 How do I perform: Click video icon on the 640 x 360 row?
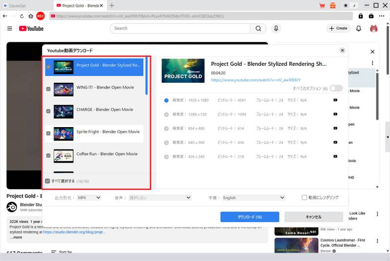tap(335, 142)
